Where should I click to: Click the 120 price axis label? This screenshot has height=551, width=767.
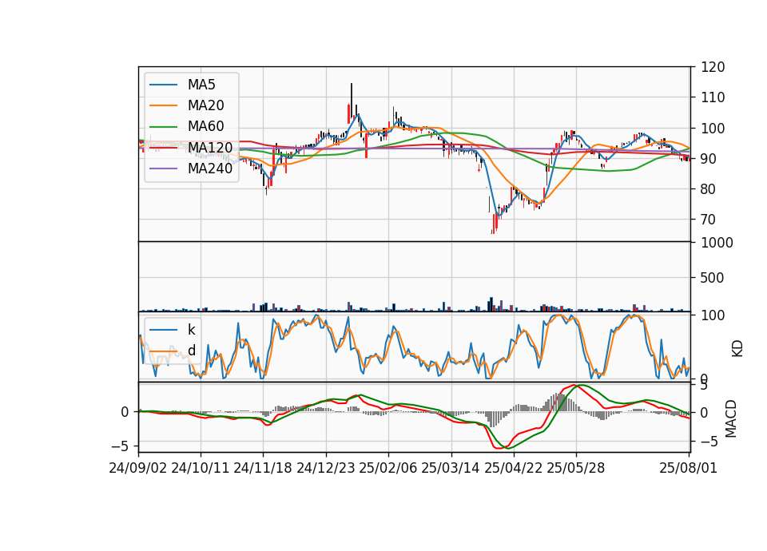(x=713, y=67)
